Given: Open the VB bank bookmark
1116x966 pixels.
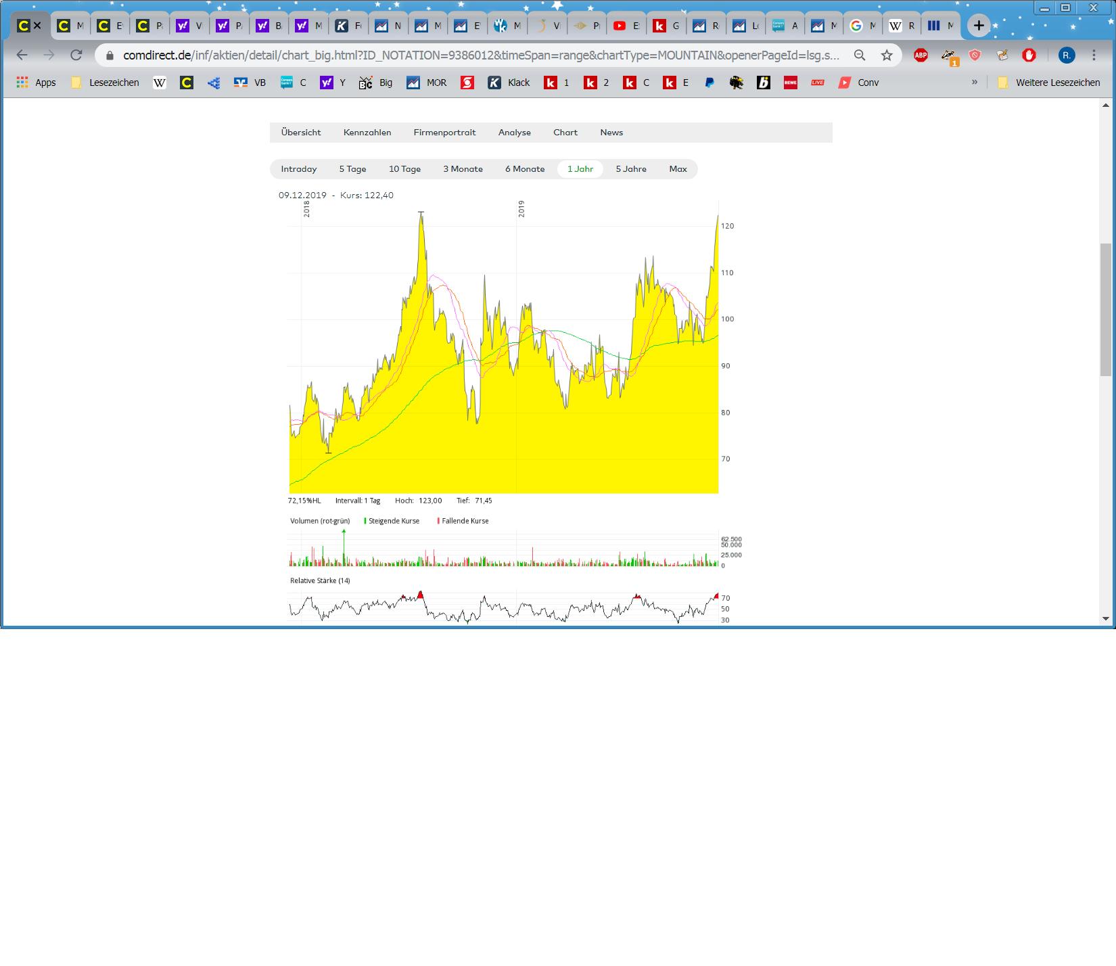Looking at the screenshot, I should 250,83.
